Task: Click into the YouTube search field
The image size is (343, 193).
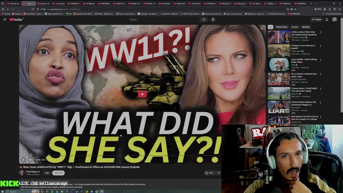Action: (164, 19)
